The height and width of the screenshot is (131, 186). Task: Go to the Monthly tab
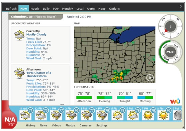tap(67, 9)
